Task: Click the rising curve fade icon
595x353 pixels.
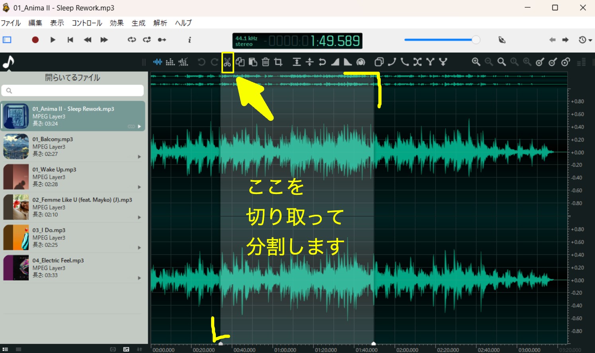Action: click(x=392, y=62)
